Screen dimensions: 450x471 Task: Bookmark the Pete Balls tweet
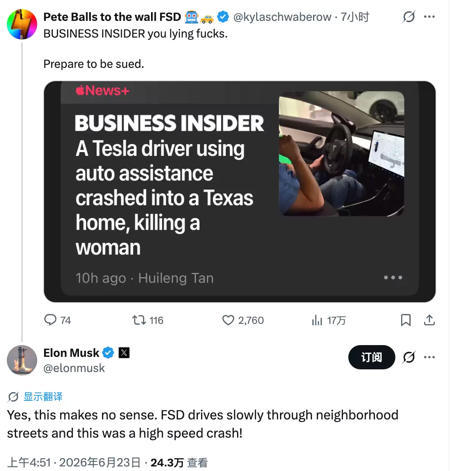pos(406,320)
